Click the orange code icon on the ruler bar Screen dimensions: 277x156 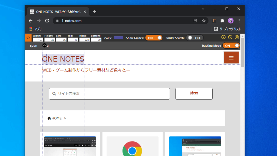click(x=28, y=38)
